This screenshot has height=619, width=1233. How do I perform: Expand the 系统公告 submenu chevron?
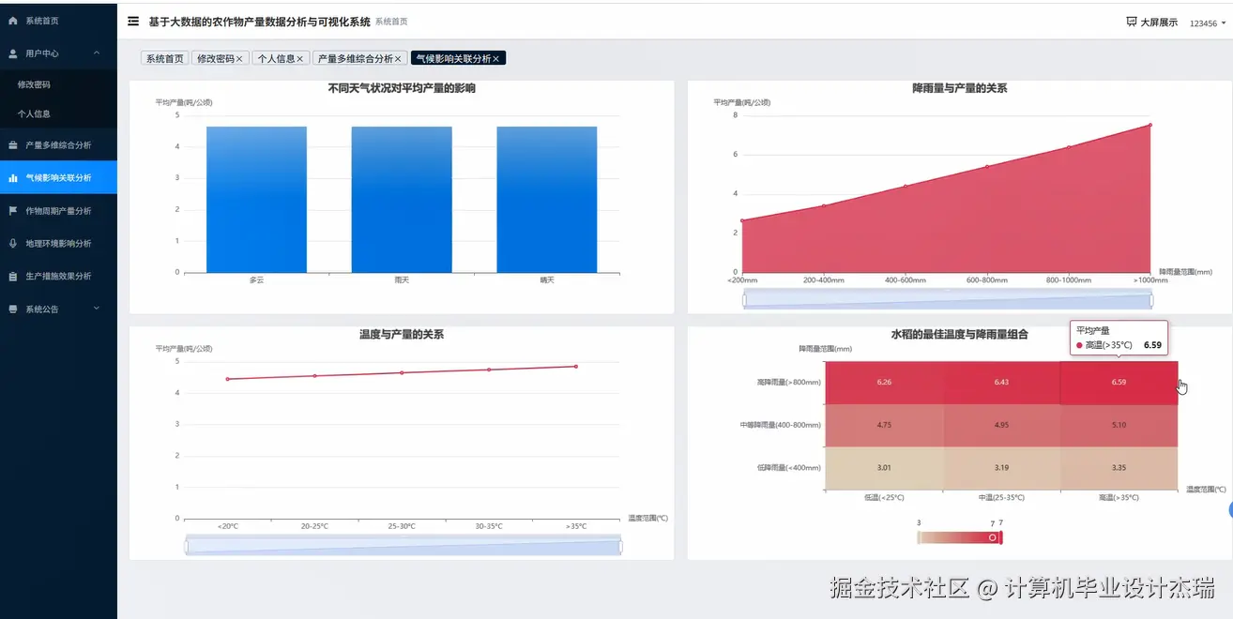tap(97, 308)
